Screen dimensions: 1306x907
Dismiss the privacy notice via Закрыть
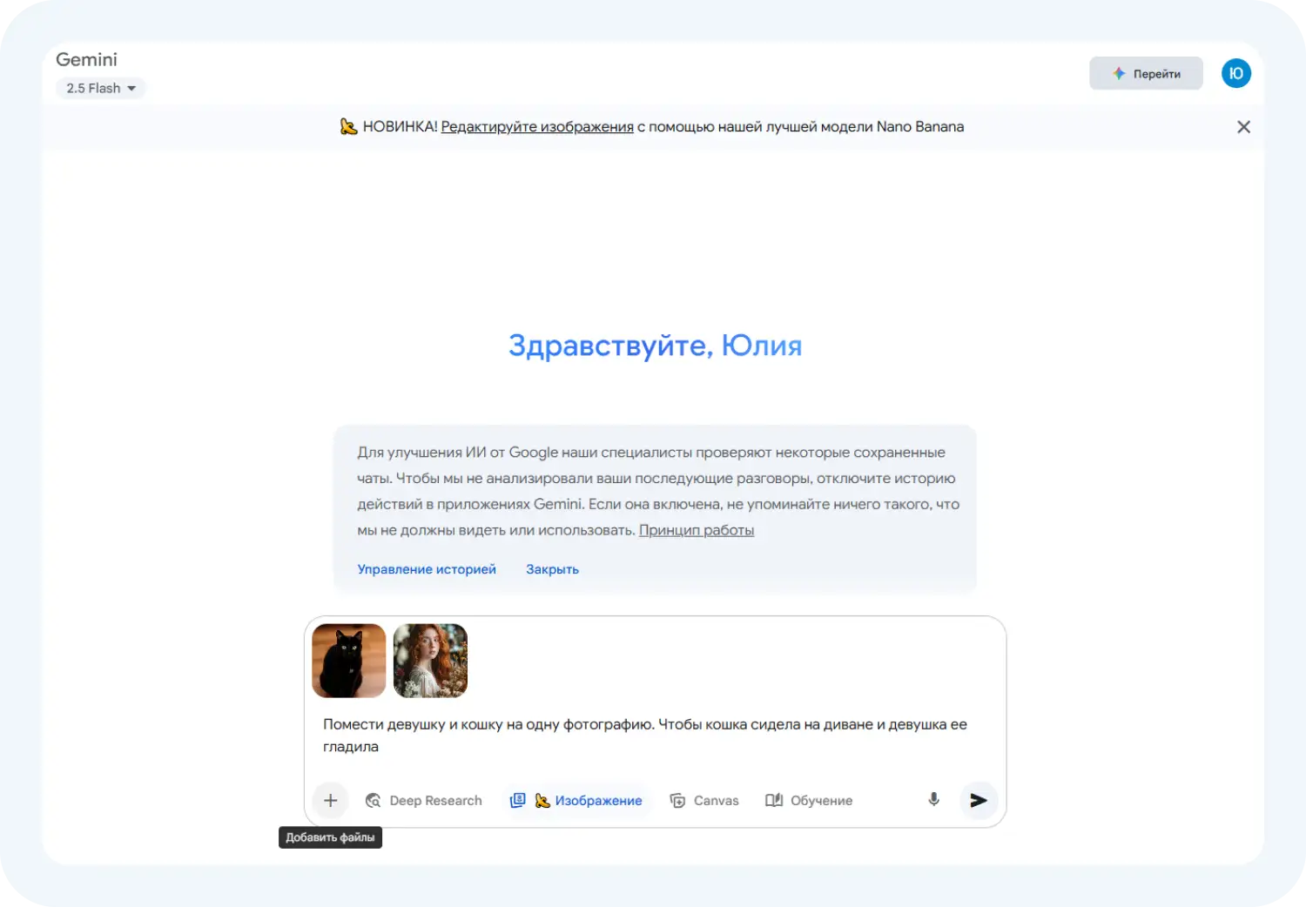coord(552,568)
